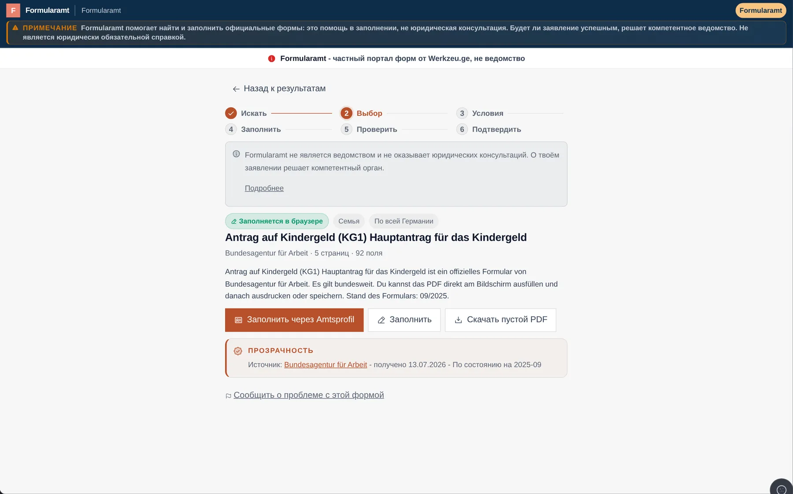793x494 pixels.
Task: Click info circle icon in disclaimer box
Action: [236, 154]
